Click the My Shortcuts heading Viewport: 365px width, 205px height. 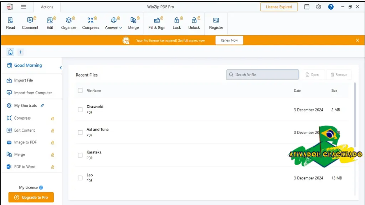[25, 105]
